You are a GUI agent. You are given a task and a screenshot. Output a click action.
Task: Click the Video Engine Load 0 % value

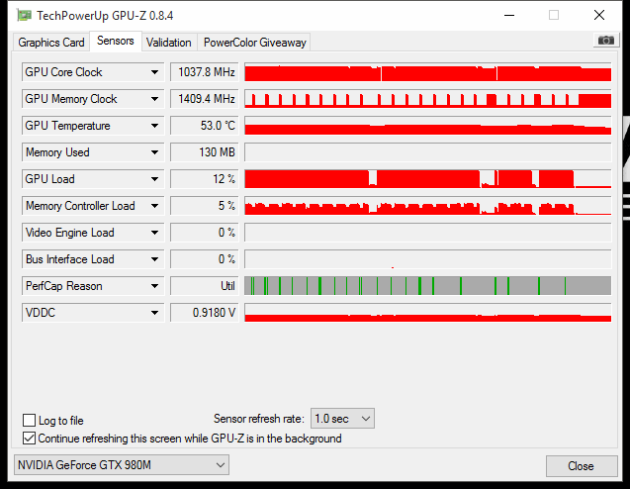click(205, 233)
